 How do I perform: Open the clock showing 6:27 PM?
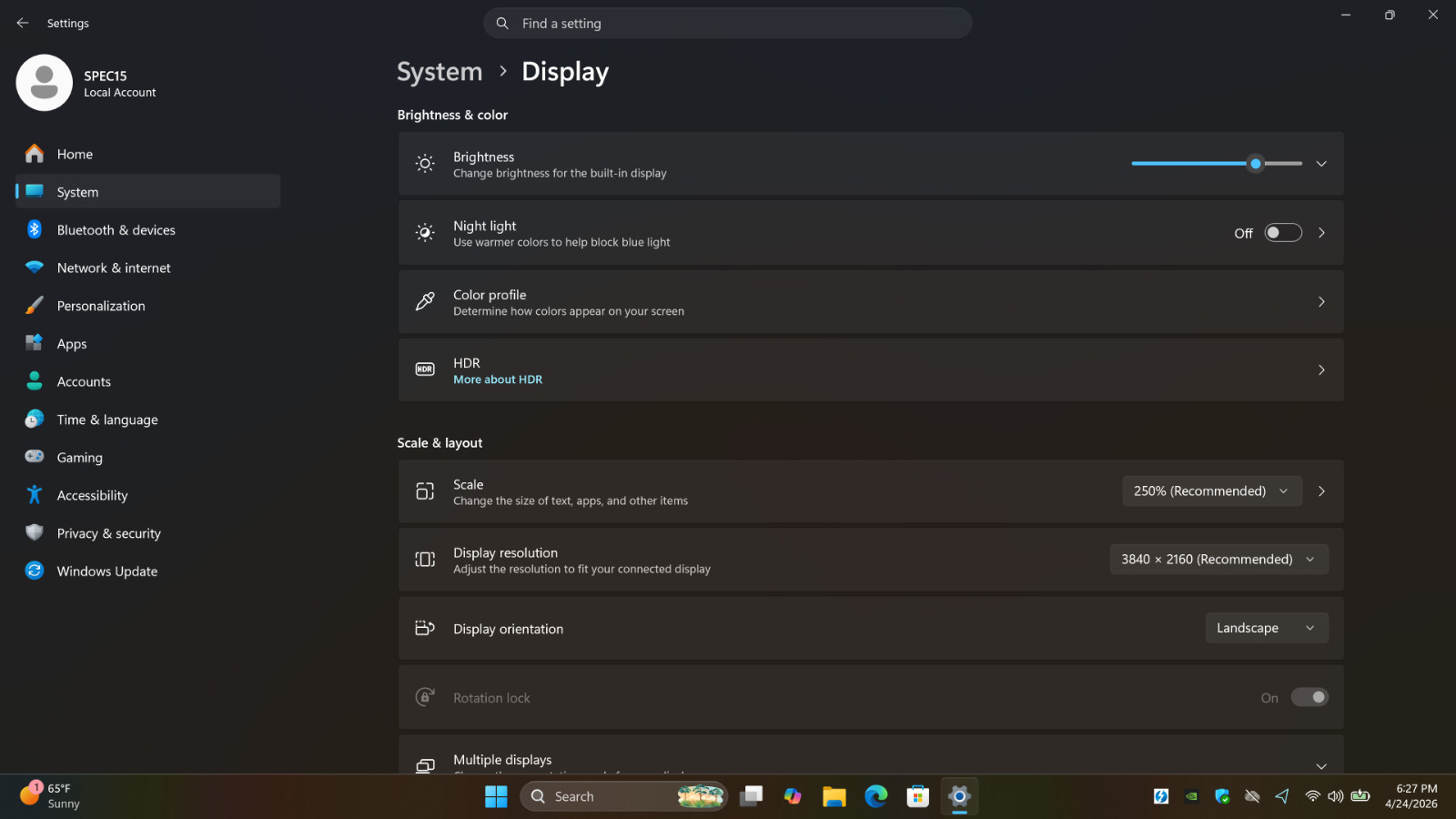tap(1411, 796)
